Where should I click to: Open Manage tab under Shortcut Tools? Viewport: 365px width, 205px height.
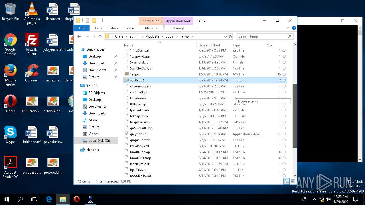151,28
